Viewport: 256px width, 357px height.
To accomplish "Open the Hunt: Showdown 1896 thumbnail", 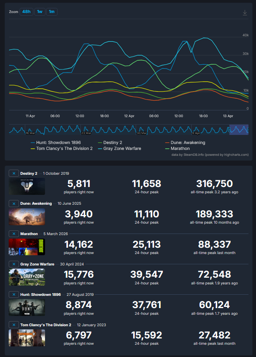I will pyautogui.click(x=27, y=308).
